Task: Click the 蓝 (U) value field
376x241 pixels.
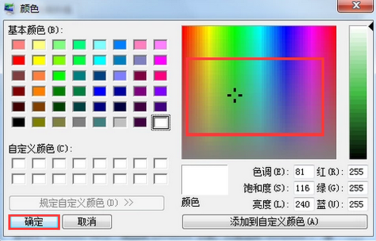Action: [x=357, y=204]
